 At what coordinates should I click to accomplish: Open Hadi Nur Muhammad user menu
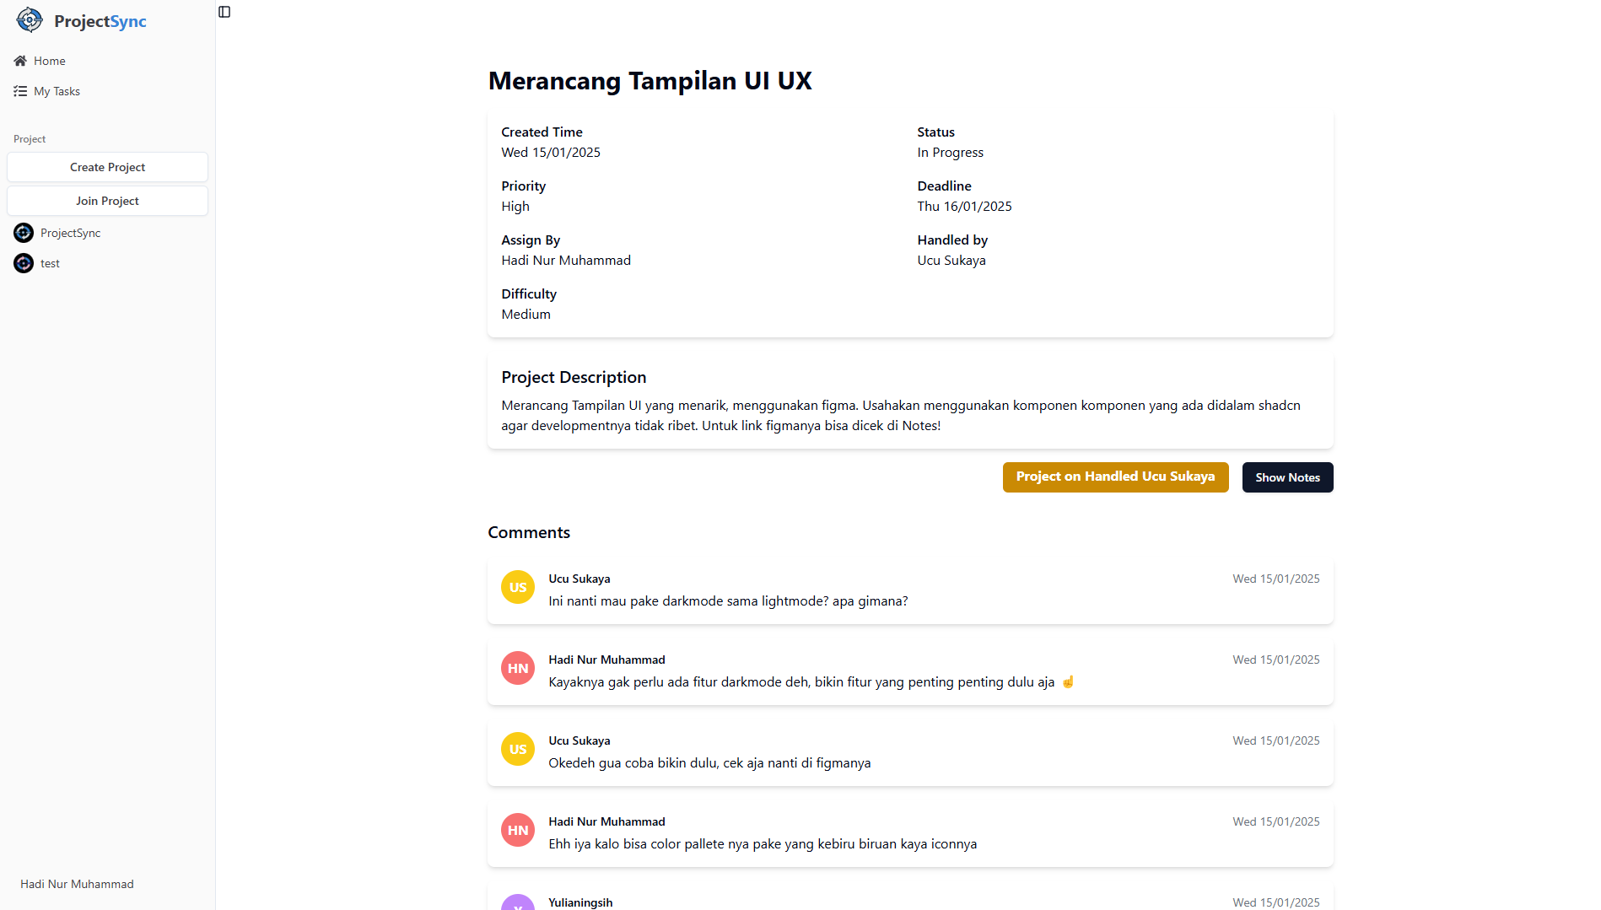77,884
